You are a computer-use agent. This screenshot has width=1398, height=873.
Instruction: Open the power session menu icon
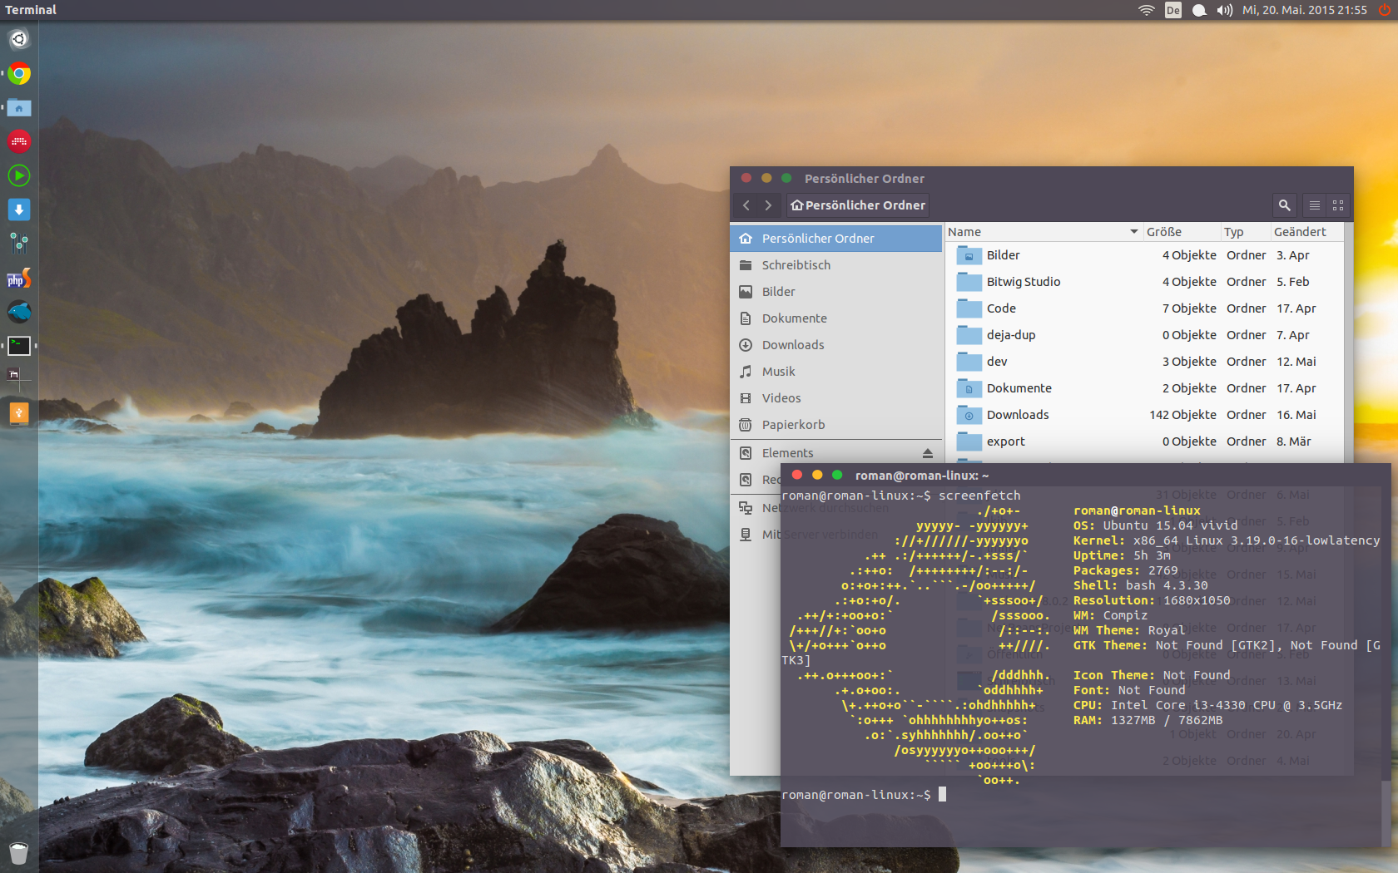point(1385,10)
